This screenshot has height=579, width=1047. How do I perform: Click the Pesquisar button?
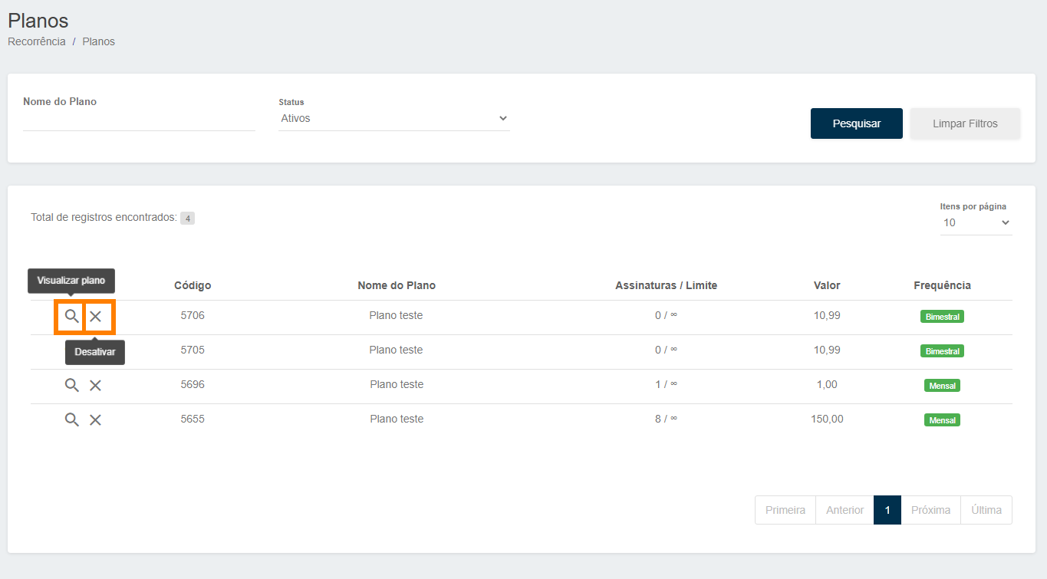856,123
